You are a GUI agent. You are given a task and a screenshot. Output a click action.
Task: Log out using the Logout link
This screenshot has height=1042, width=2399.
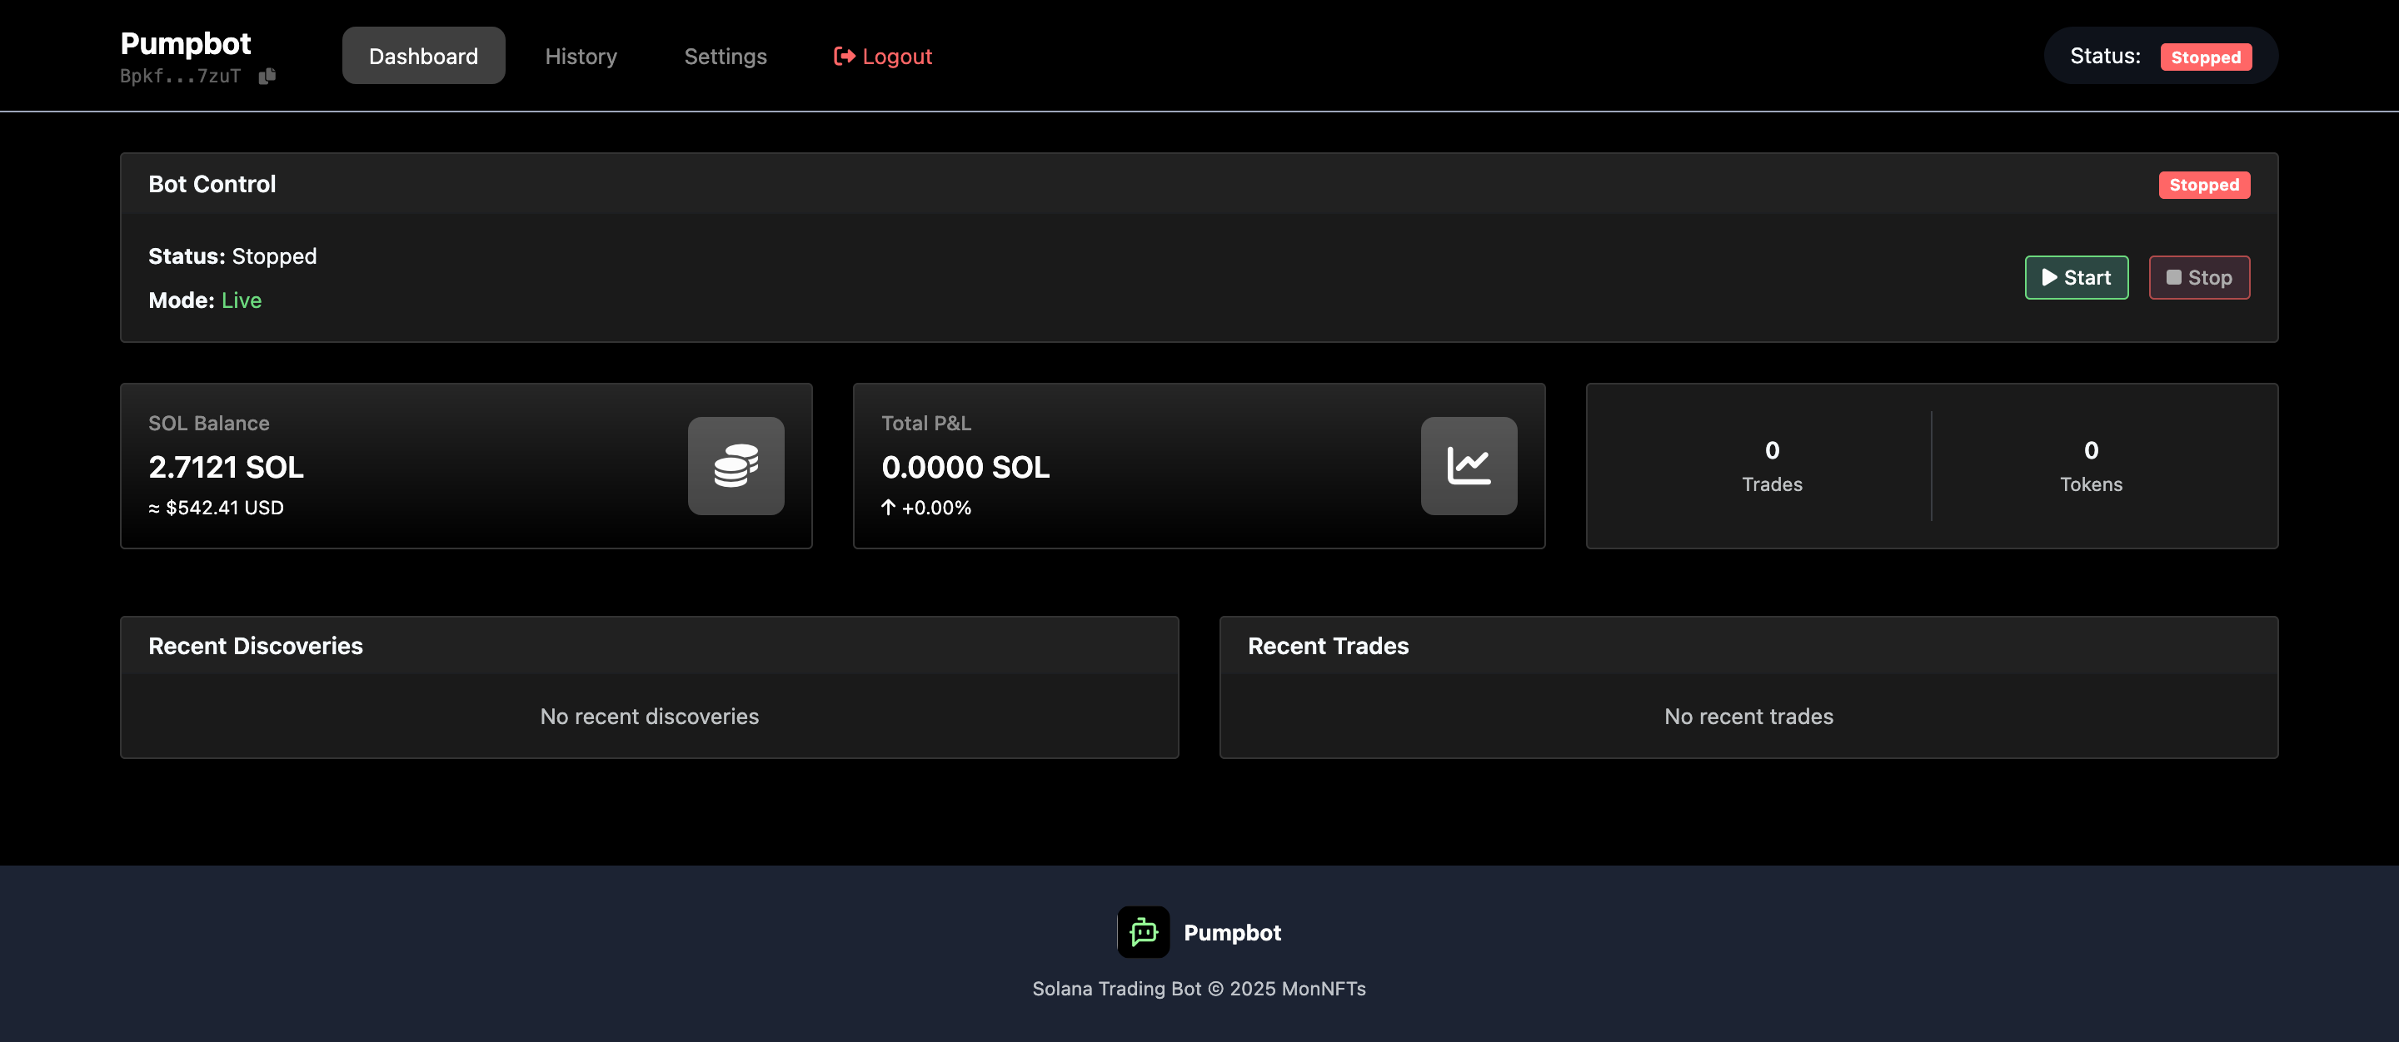883,56
